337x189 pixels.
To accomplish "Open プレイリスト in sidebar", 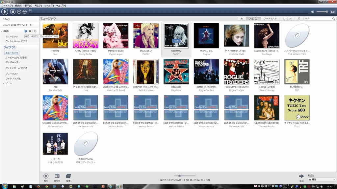I will [x=12, y=74].
